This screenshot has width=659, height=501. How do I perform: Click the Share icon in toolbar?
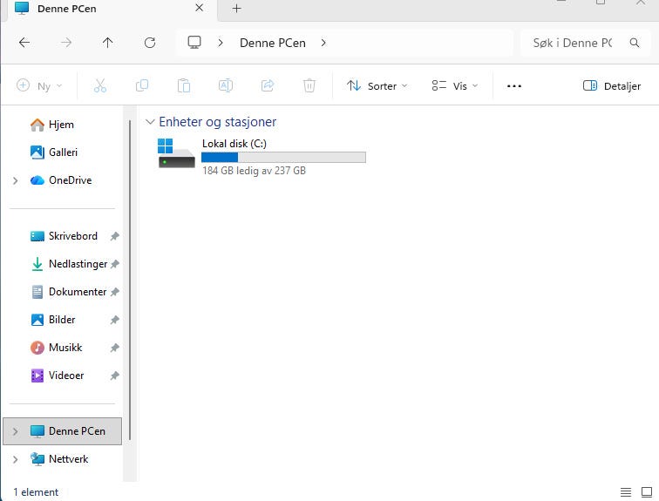(x=268, y=85)
